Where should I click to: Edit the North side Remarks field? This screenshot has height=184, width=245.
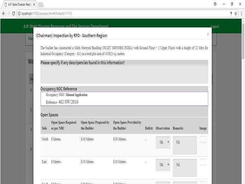point(184,145)
